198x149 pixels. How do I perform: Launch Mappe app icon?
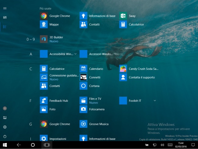44,24
